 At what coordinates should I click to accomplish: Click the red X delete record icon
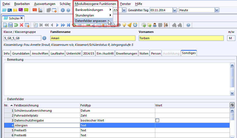tap(21, 25)
